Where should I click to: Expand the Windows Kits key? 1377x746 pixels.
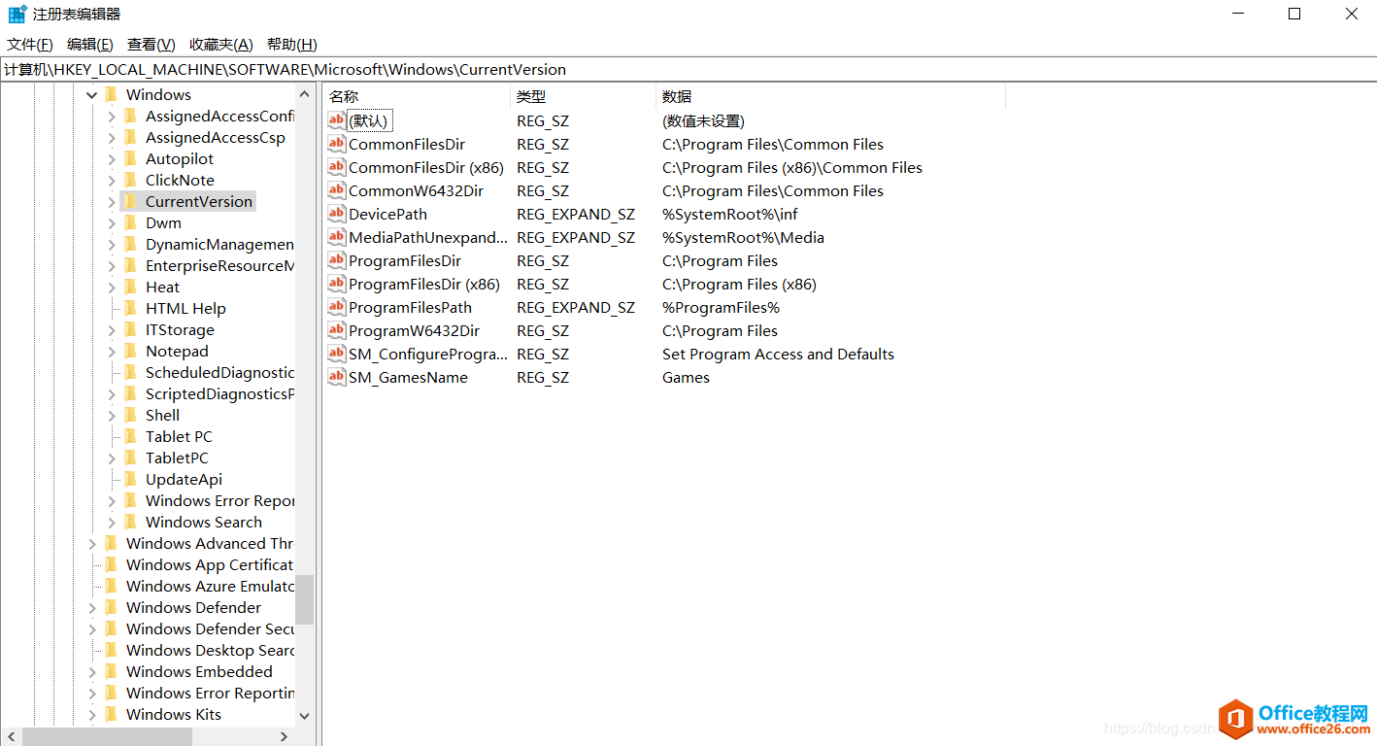tap(92, 715)
